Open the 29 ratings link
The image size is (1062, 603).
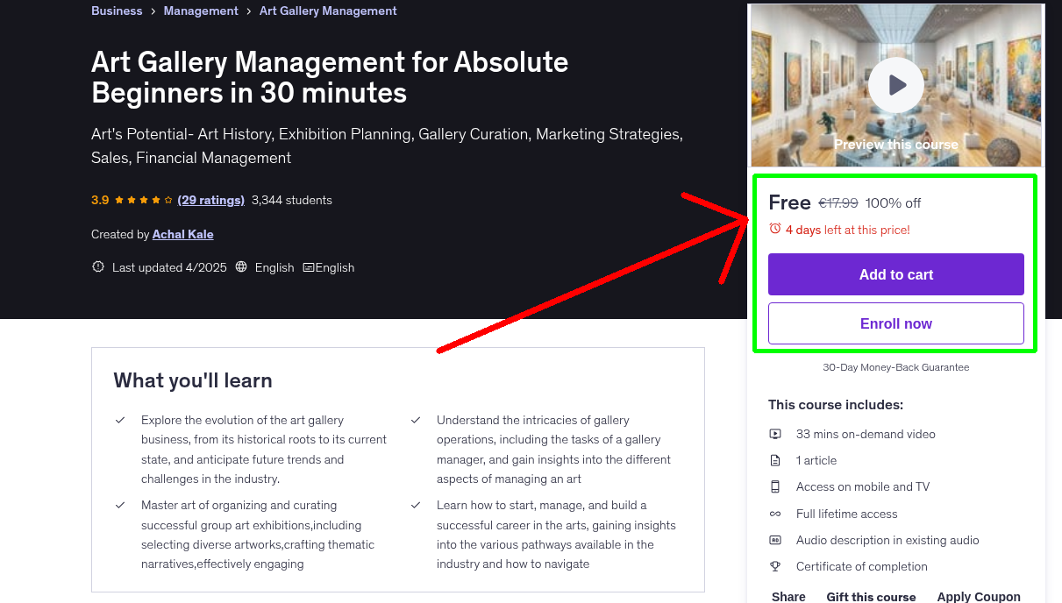coord(210,200)
